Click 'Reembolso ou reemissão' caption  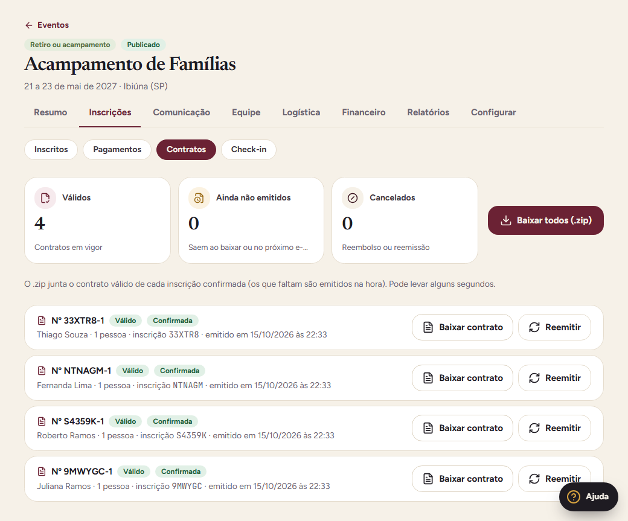(x=386, y=248)
